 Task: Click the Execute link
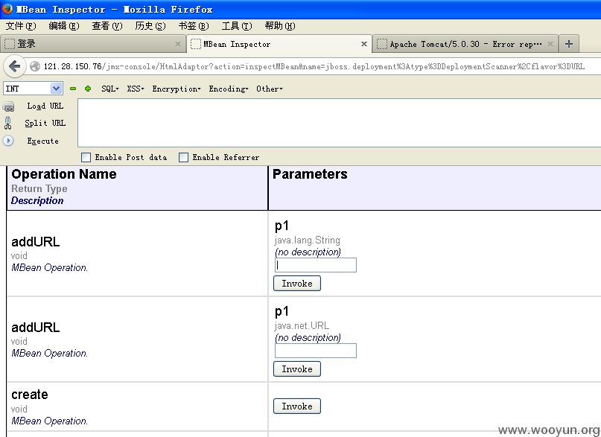[42, 141]
